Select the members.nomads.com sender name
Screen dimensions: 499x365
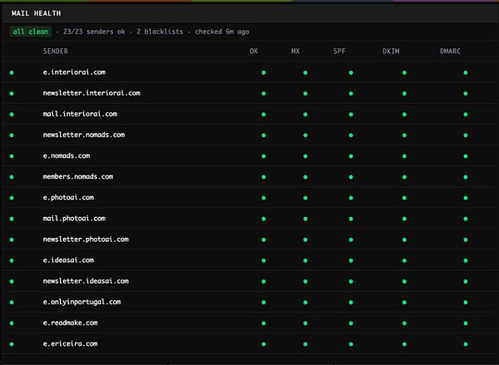click(x=78, y=176)
